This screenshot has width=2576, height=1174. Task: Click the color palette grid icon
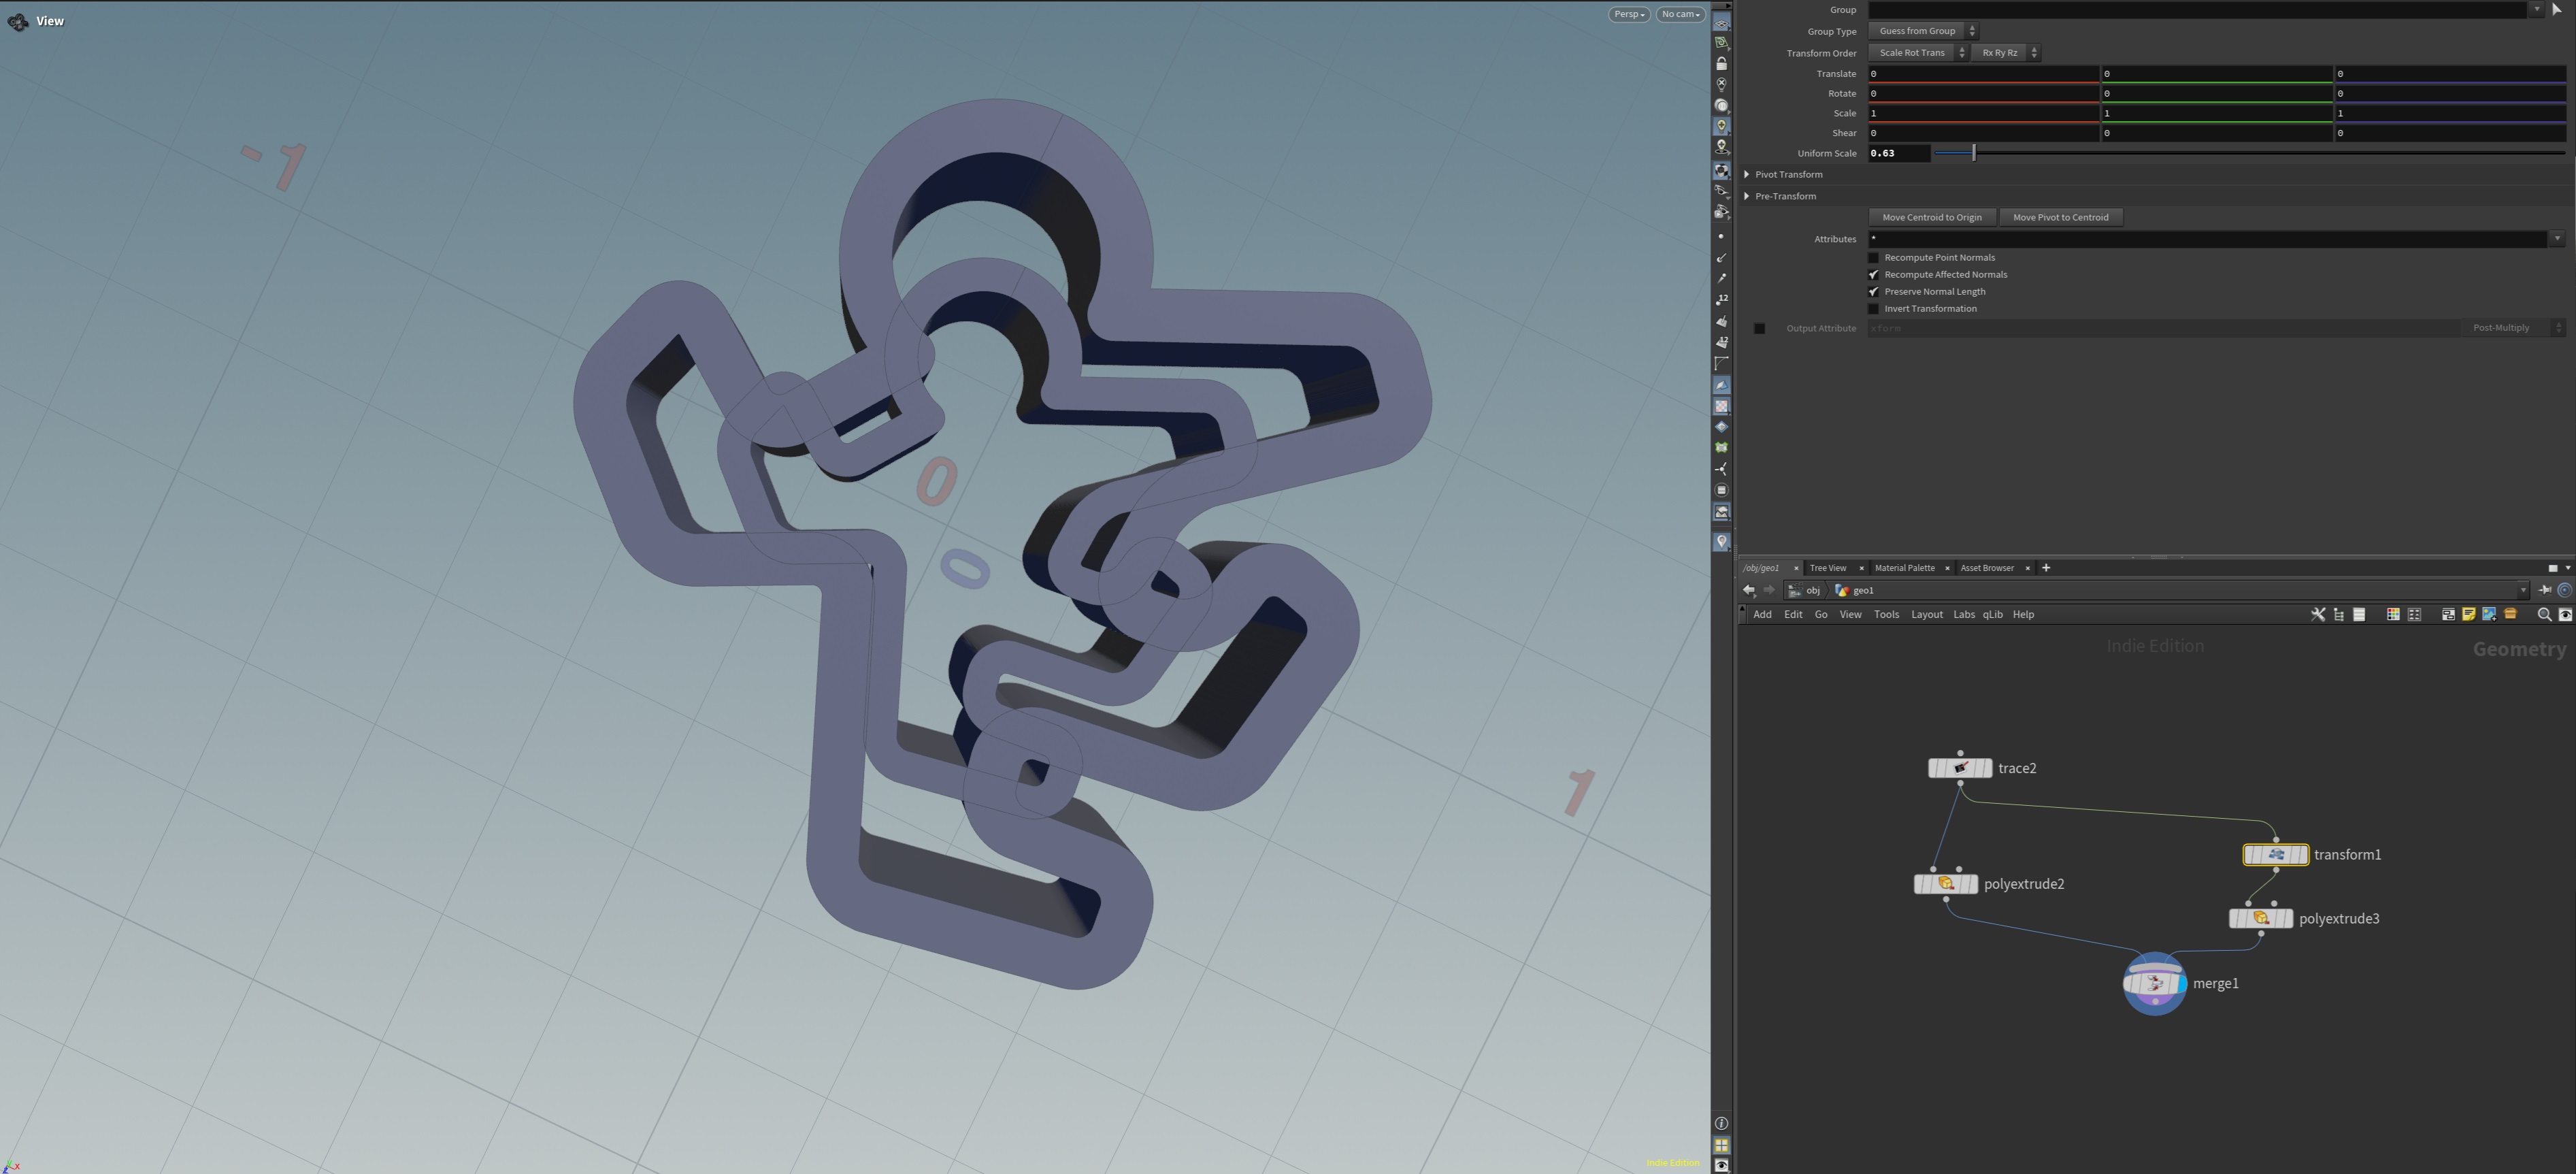(x=2393, y=614)
